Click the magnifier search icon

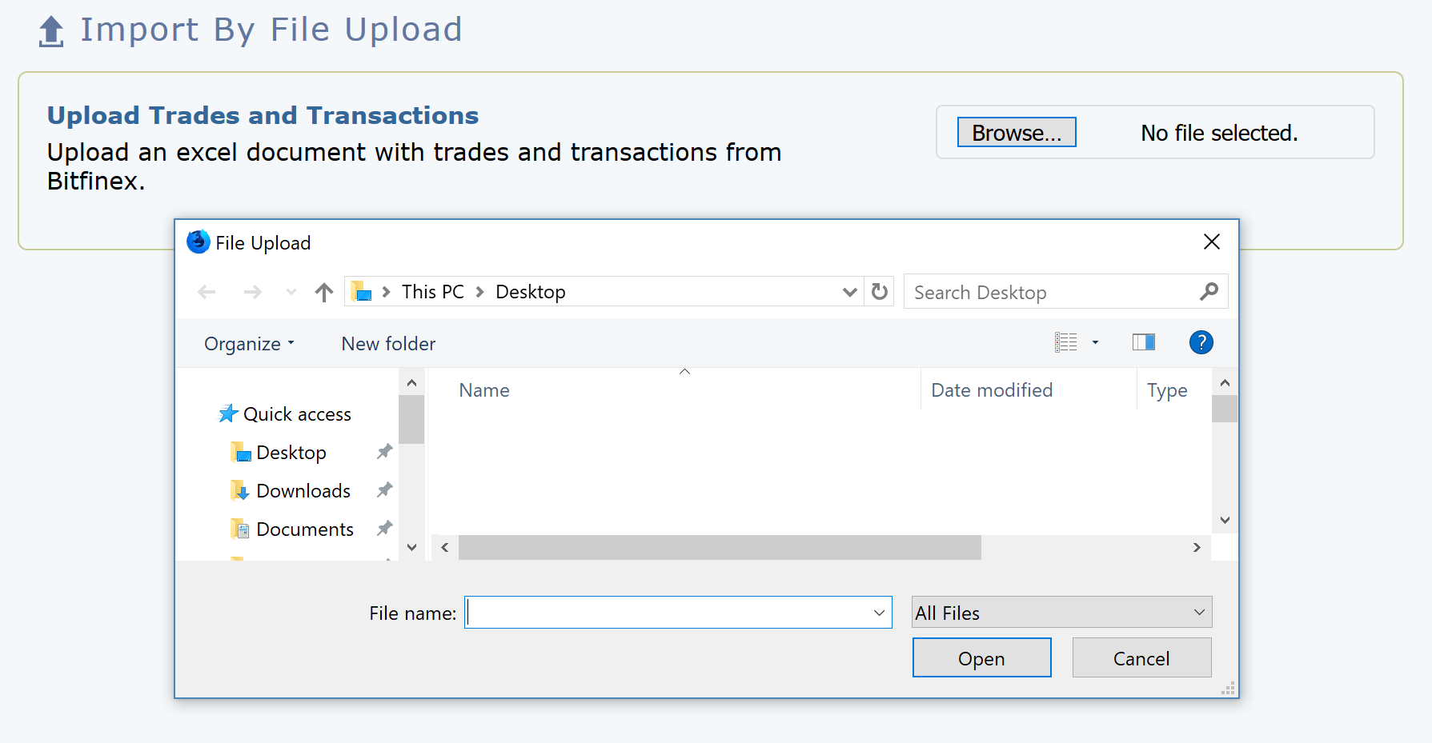pos(1209,292)
